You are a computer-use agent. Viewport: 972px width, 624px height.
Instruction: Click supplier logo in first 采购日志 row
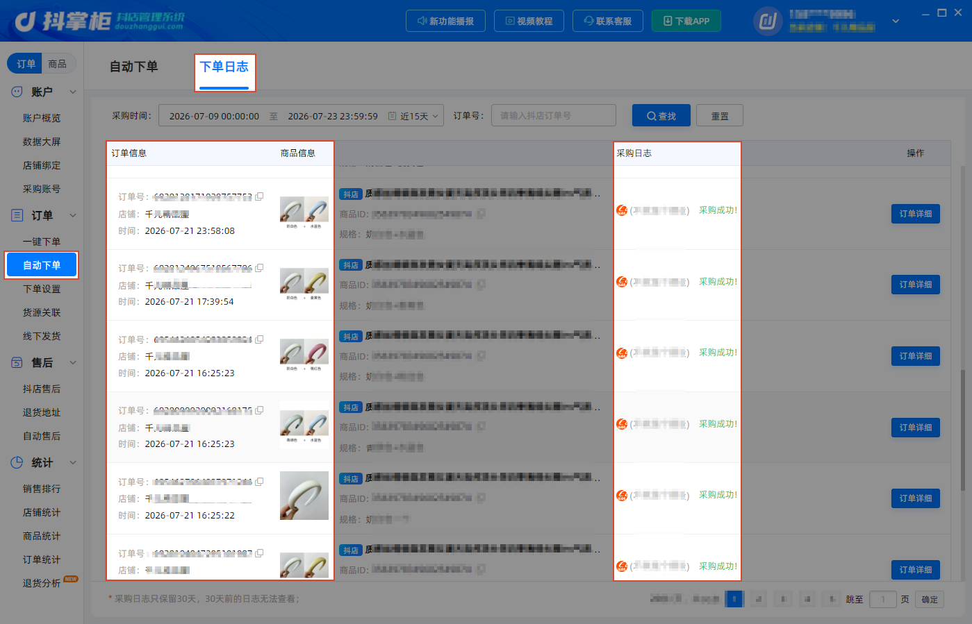pos(622,210)
